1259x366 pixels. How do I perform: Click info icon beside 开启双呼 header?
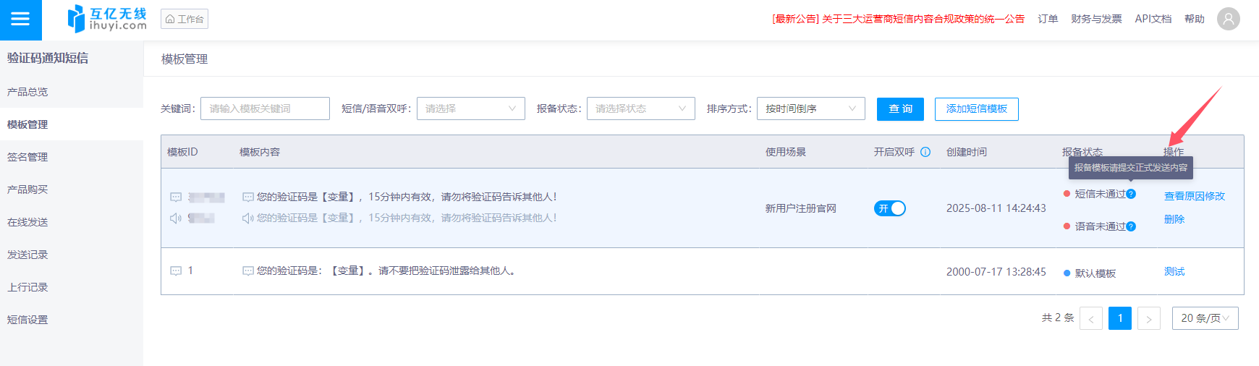[x=925, y=152]
